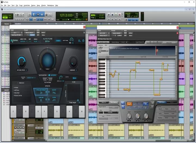The height and width of the screenshot is (143, 196).
Task: Select the orange note tool in Waves Tune
Action: click(130, 104)
